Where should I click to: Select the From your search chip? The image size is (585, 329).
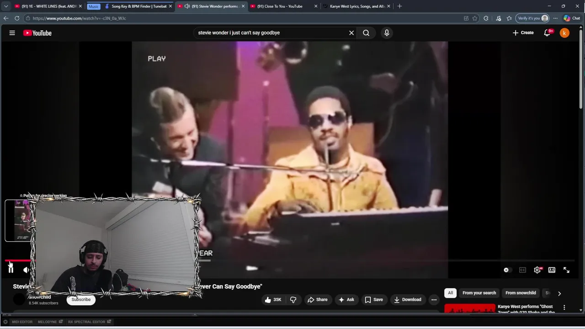tap(479, 293)
